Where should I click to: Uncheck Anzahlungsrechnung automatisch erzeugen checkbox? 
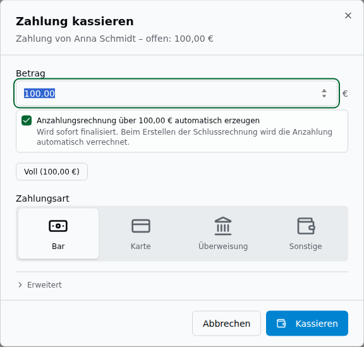tap(27, 121)
